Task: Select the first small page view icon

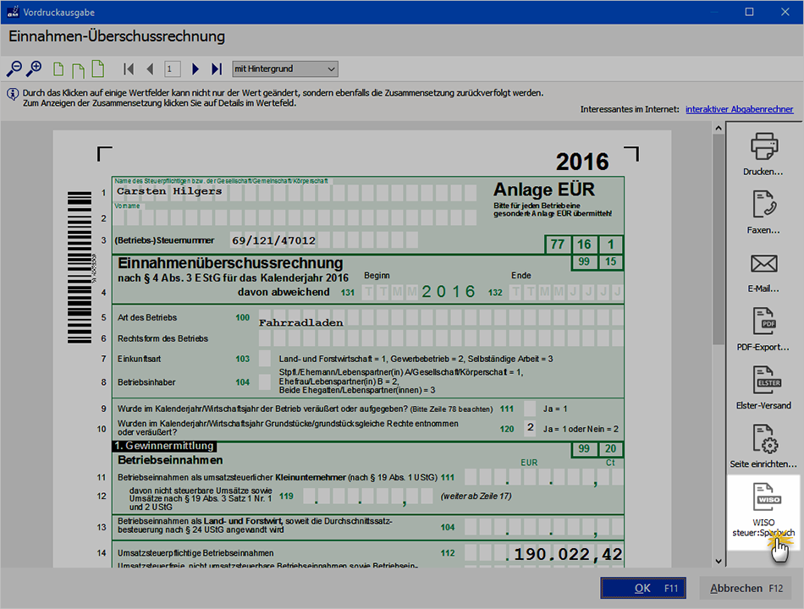Action: point(58,69)
